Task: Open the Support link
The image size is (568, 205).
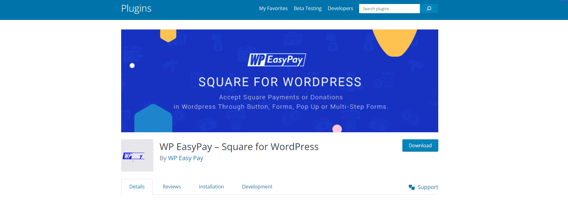Action: [428, 187]
